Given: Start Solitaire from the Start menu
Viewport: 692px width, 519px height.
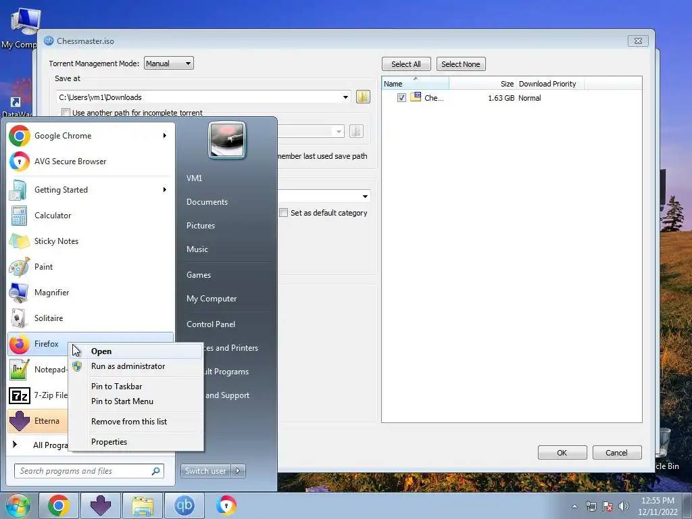Looking at the screenshot, I should point(91,318).
